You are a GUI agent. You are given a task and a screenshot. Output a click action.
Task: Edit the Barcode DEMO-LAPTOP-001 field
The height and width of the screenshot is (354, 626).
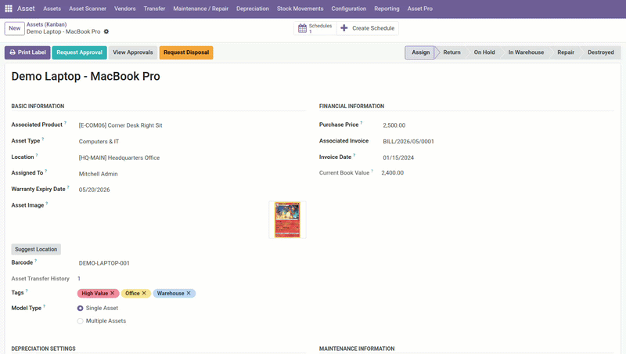(x=192, y=263)
